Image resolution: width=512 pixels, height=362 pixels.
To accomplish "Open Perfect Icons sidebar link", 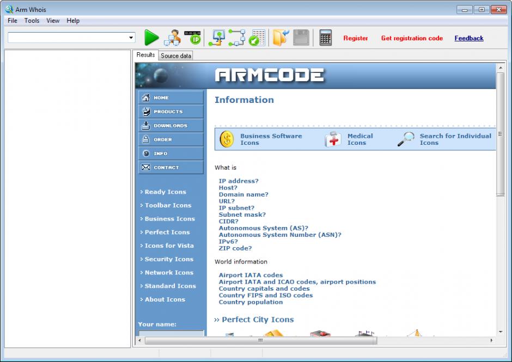I will pos(167,232).
